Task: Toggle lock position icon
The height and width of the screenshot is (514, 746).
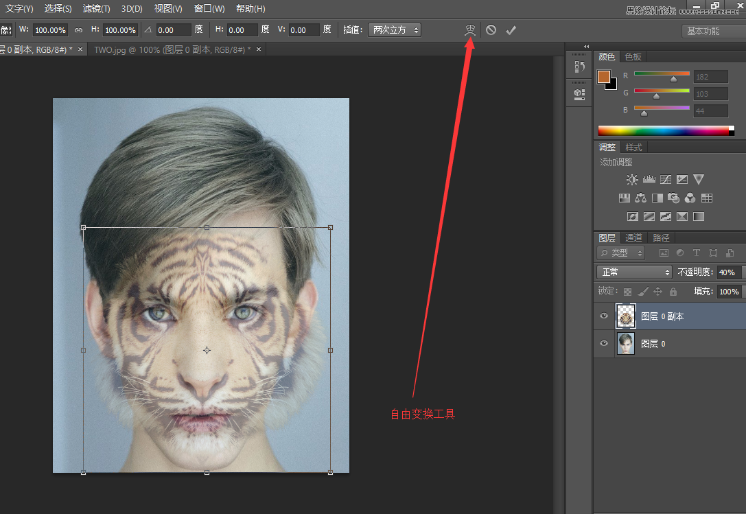Action: (x=657, y=291)
